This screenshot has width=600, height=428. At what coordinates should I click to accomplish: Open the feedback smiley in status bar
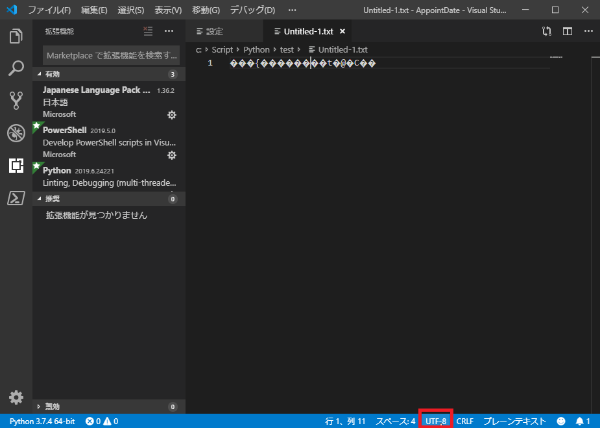[561, 421]
